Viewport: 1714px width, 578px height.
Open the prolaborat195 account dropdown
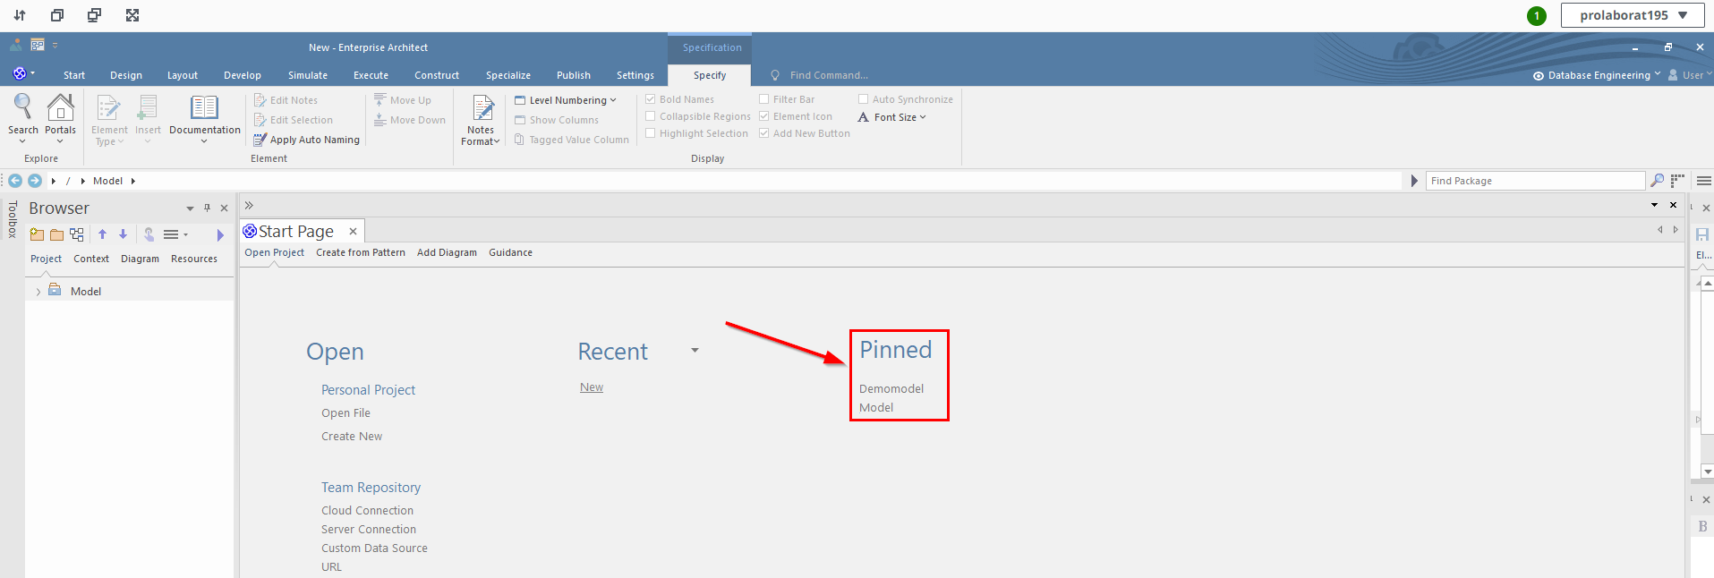coord(1633,15)
